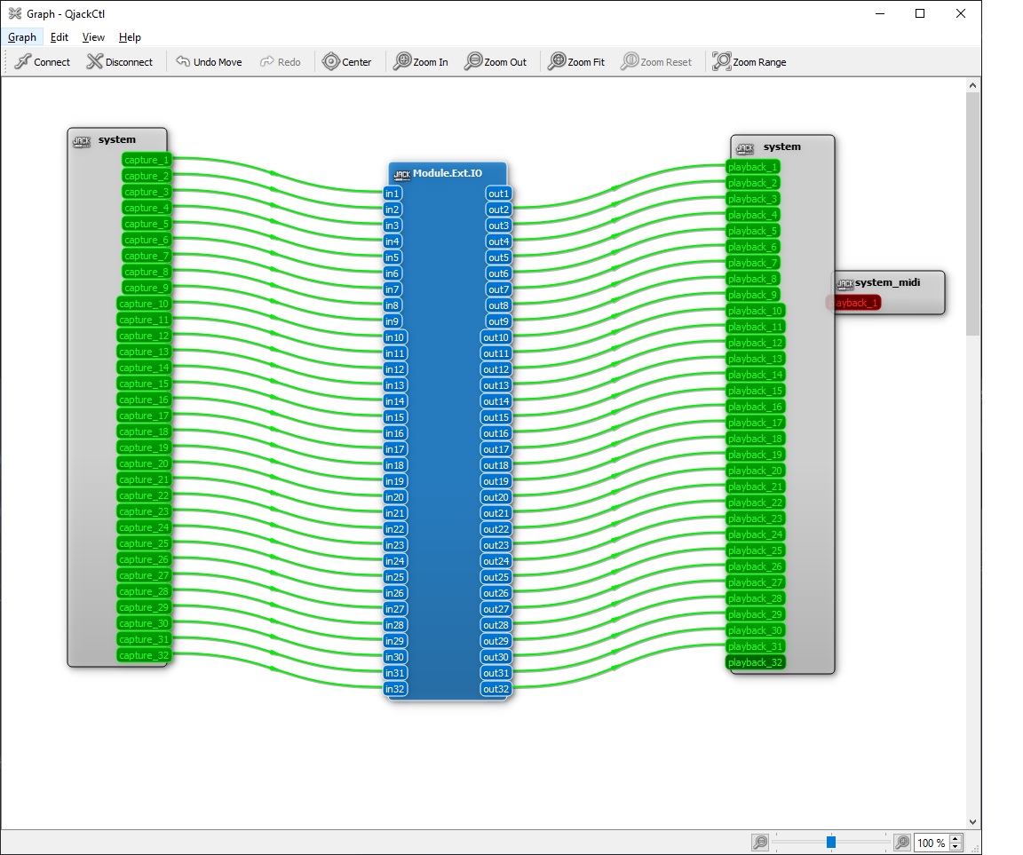Image resolution: width=1023 pixels, height=855 pixels.
Task: Click the Module.Ext.IO node title
Action: (447, 173)
